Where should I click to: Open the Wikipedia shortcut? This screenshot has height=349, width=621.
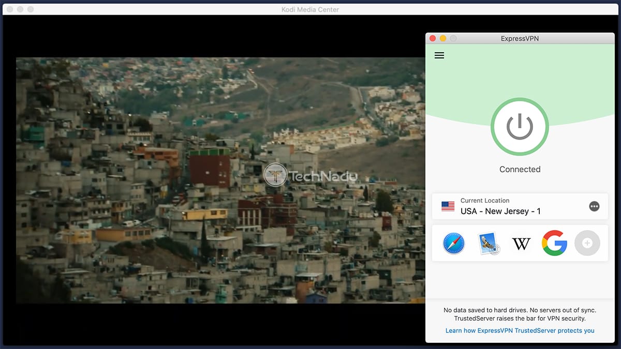[x=521, y=243]
